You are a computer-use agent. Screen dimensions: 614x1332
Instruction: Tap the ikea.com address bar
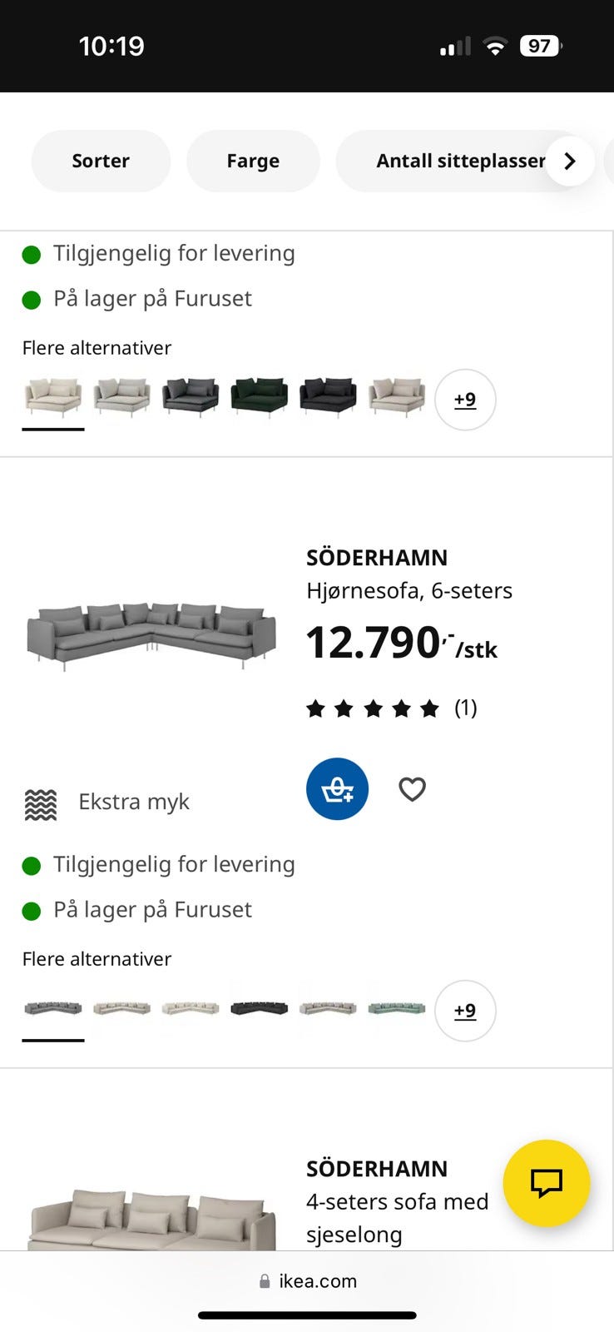pos(307,1281)
